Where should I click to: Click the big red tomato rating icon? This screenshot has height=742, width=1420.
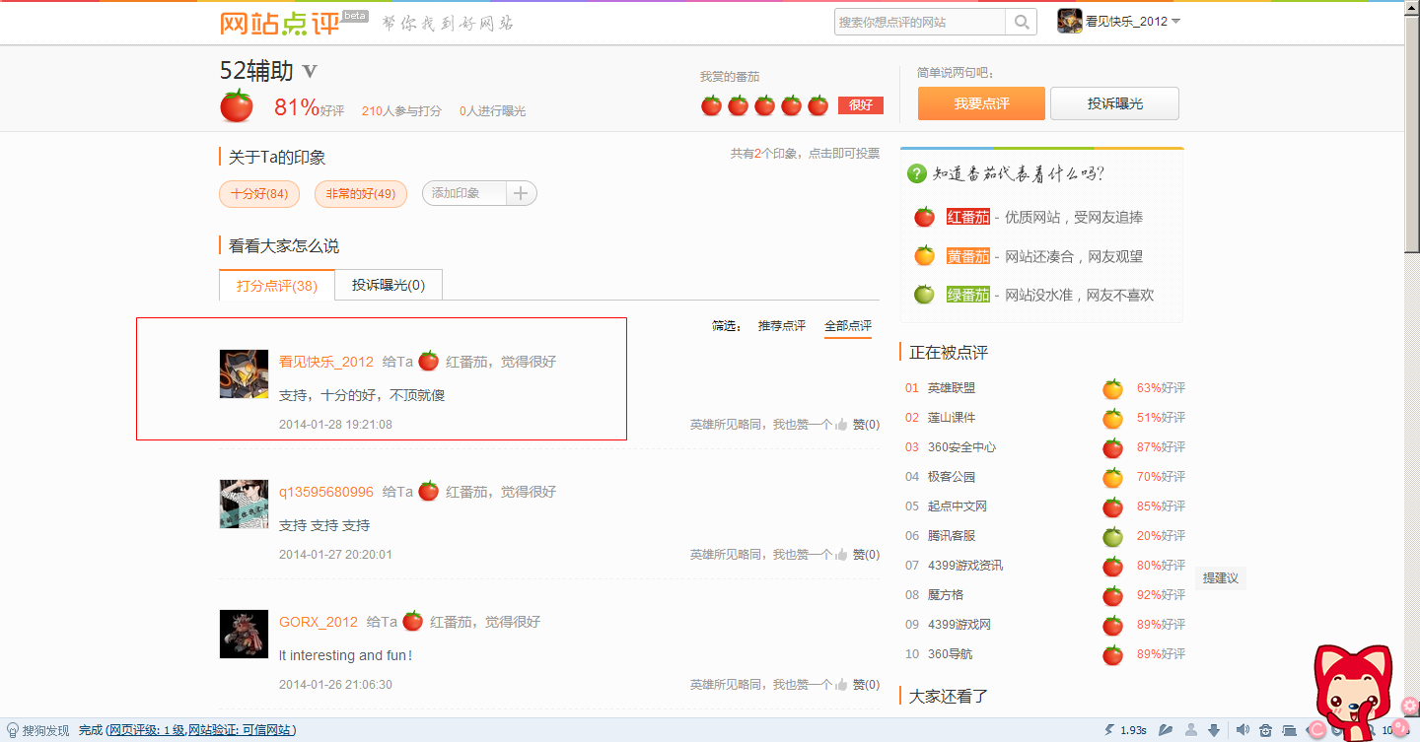pyautogui.click(x=237, y=105)
